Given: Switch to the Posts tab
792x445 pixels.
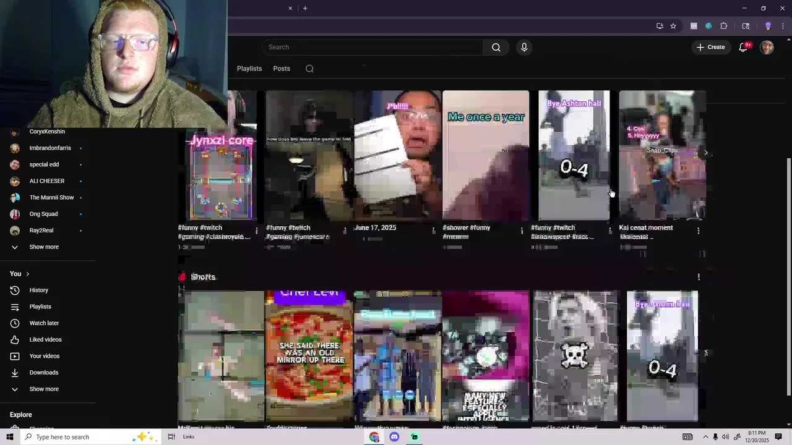Looking at the screenshot, I should 282,69.
